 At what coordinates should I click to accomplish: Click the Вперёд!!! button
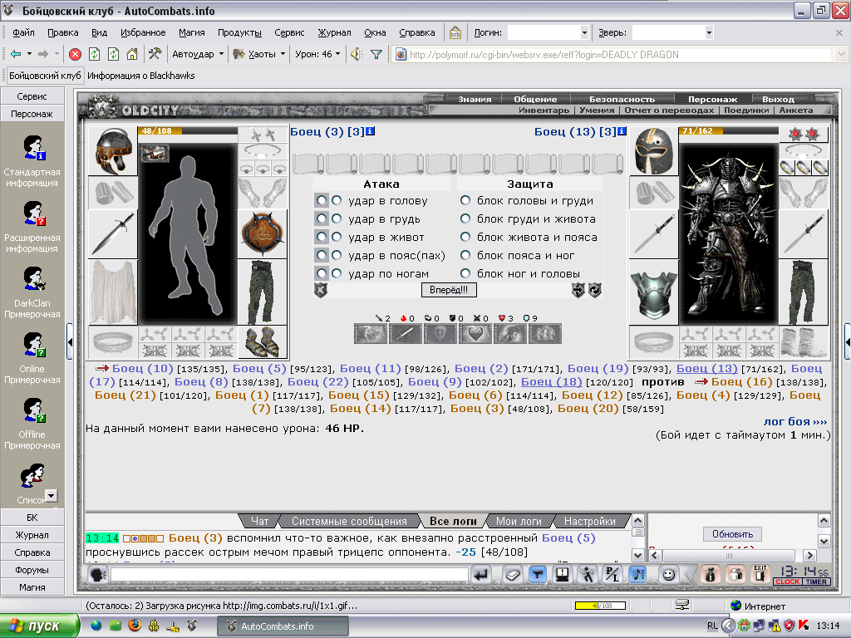(449, 290)
